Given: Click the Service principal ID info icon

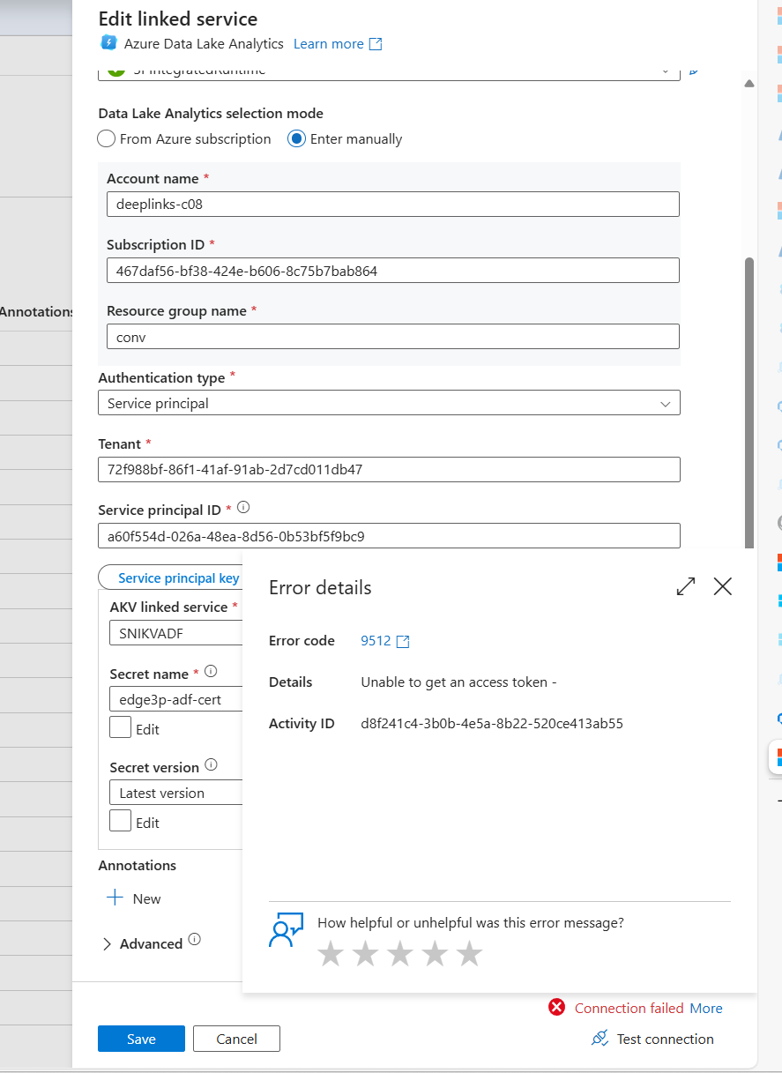Looking at the screenshot, I should coord(244,508).
